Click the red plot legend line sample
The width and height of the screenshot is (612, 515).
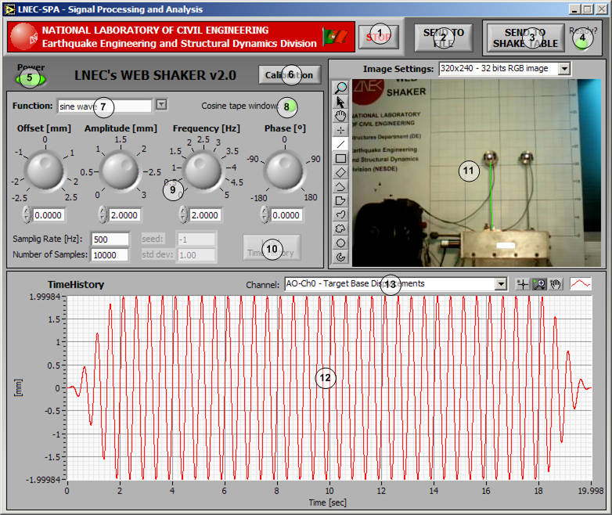coord(581,284)
